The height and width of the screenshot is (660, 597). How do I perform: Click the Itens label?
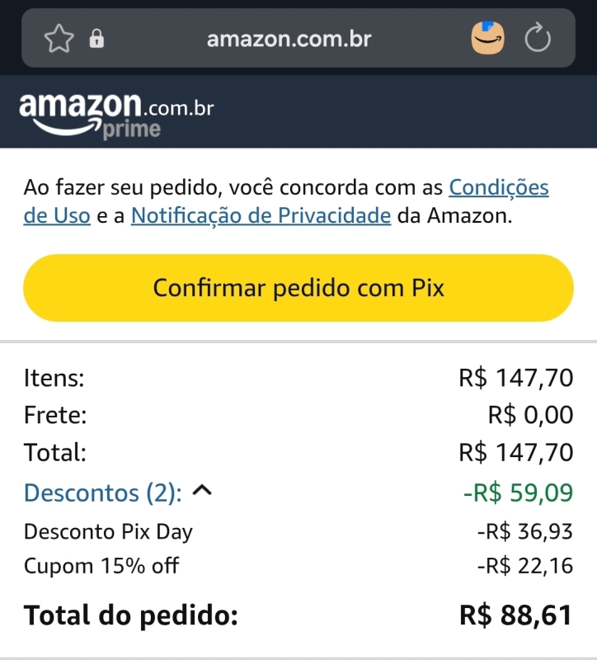[x=54, y=379]
